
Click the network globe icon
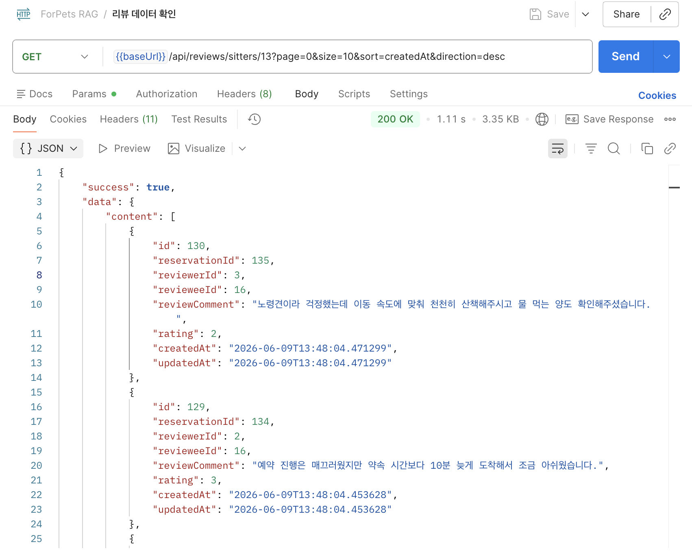(542, 119)
